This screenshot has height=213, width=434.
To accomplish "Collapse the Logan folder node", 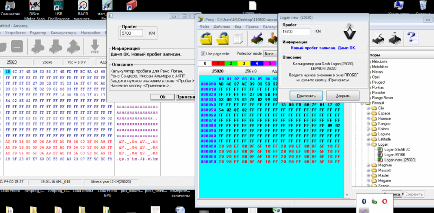I will (x=368, y=144).
